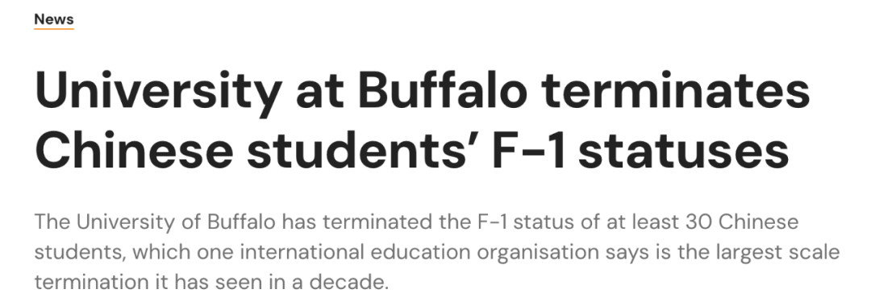Click the word statuses in the headline
The width and height of the screenshot is (871, 302).
coord(683,151)
